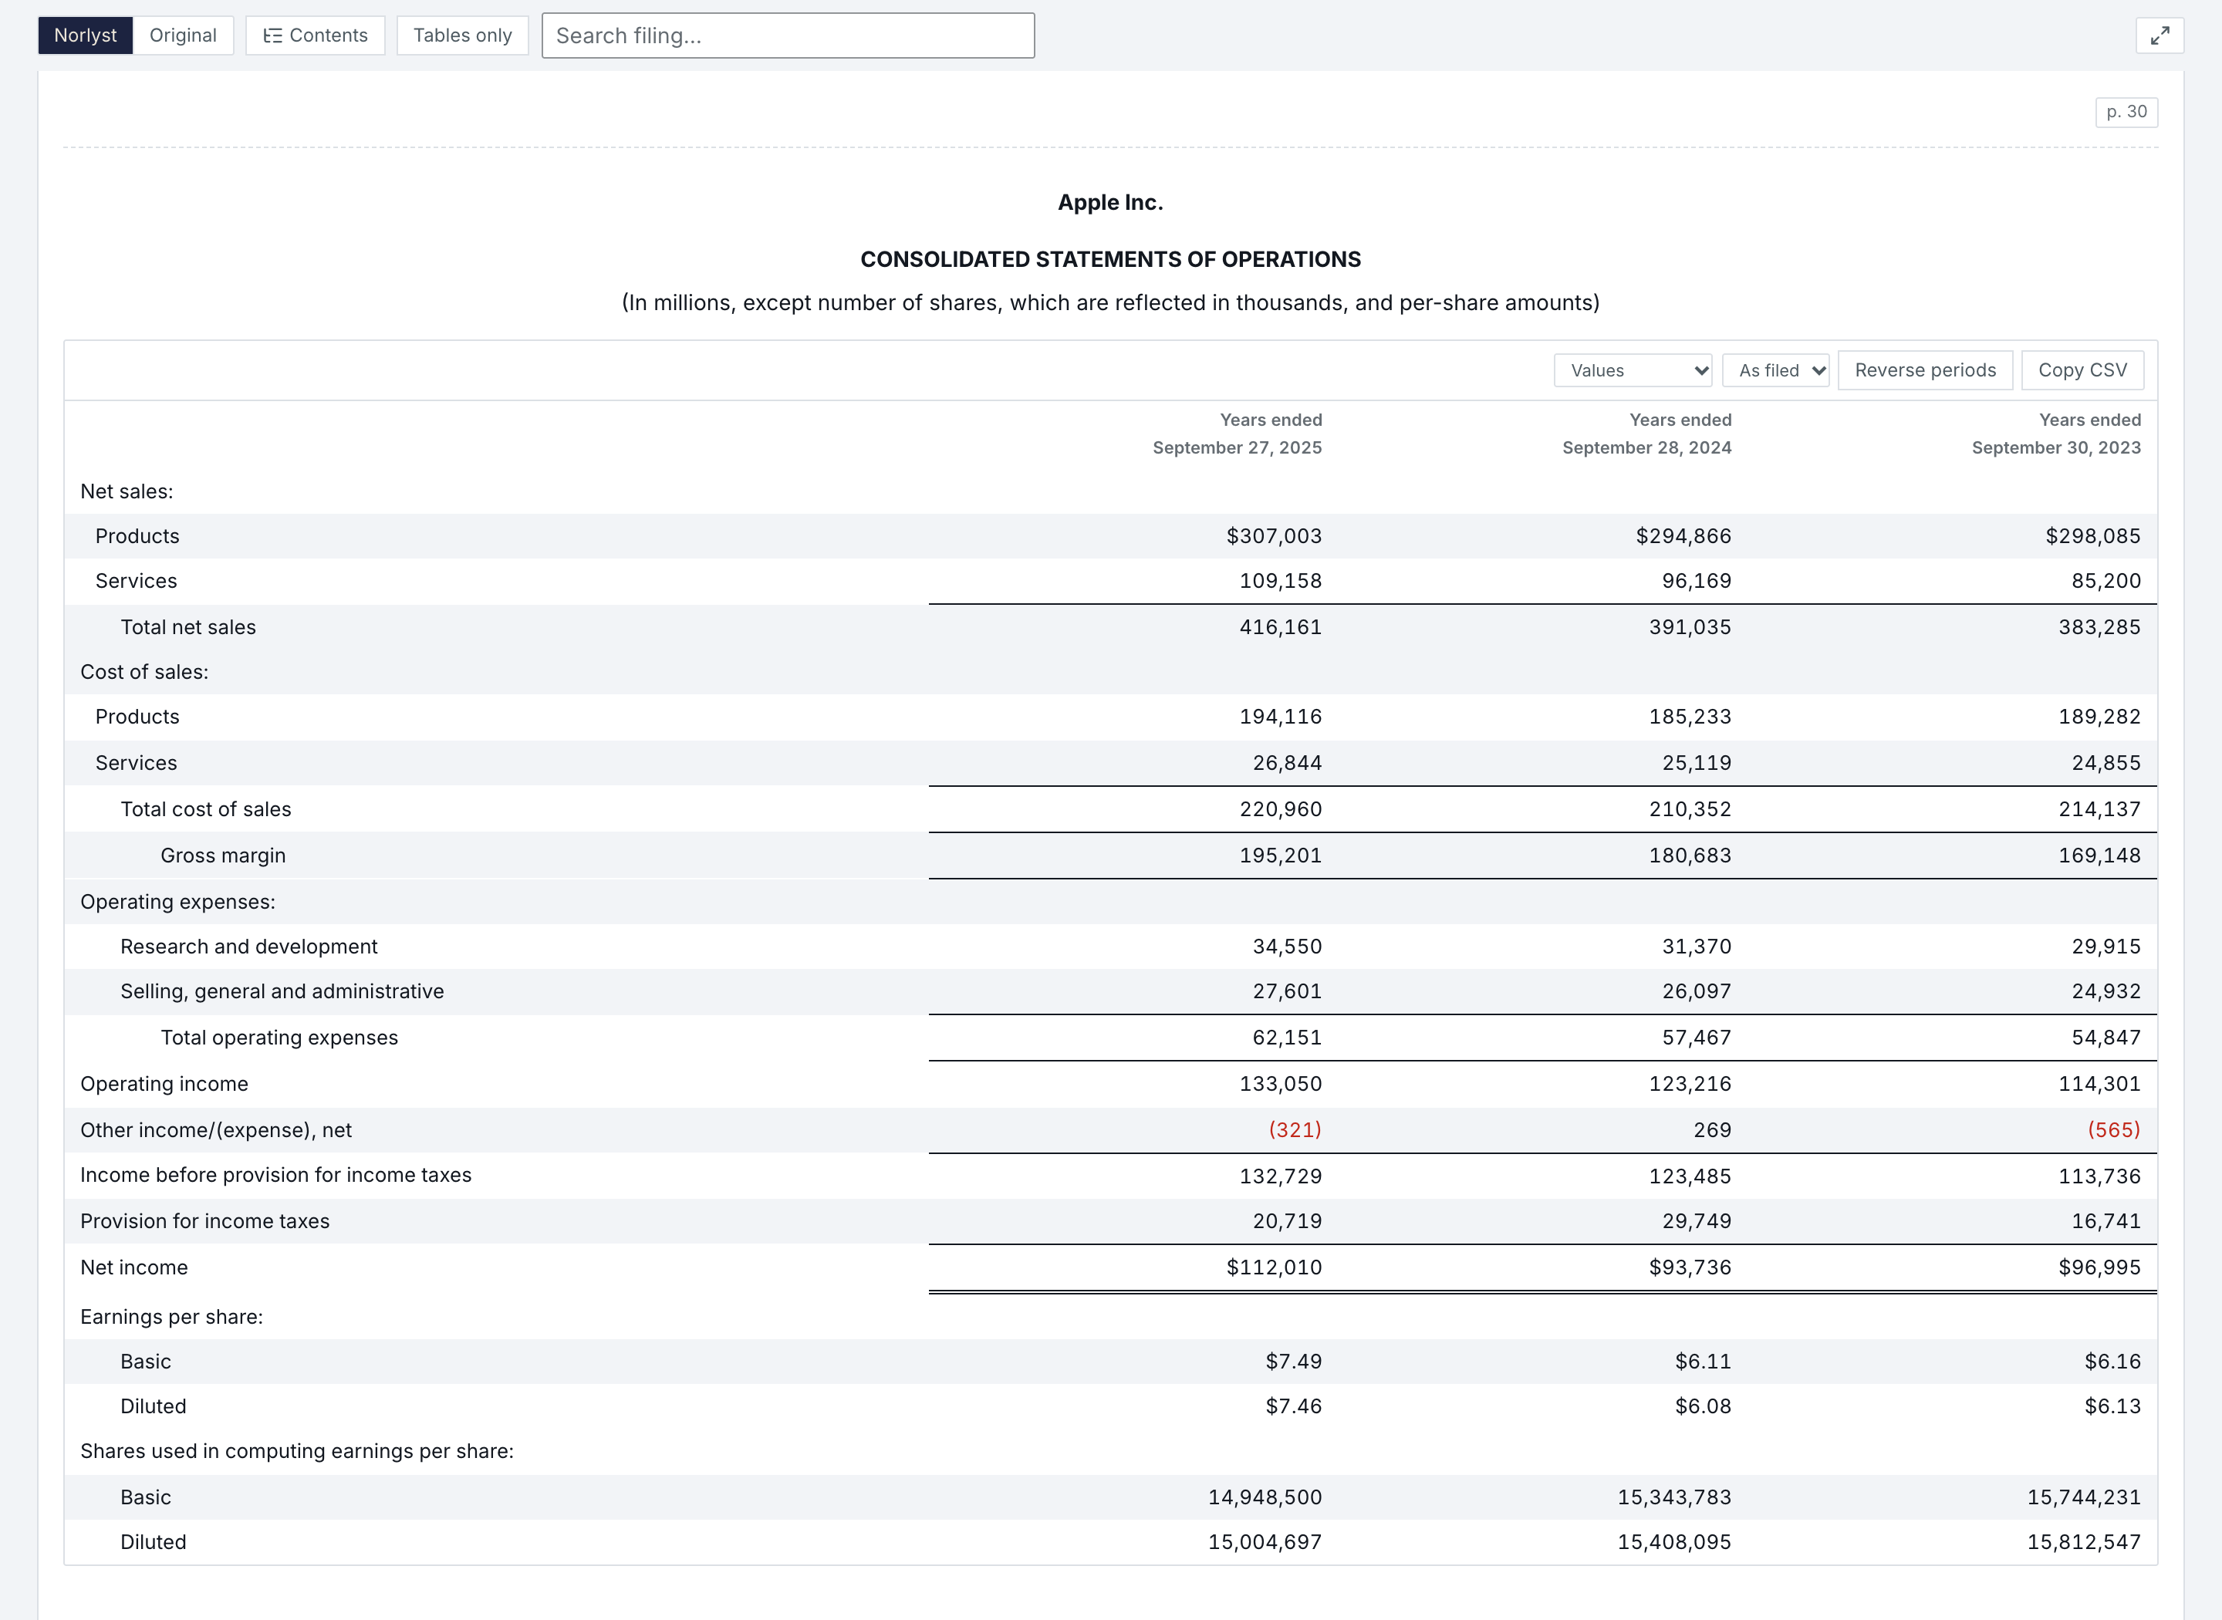Click Research and development row label
This screenshot has height=1620, width=2222.
click(x=249, y=947)
